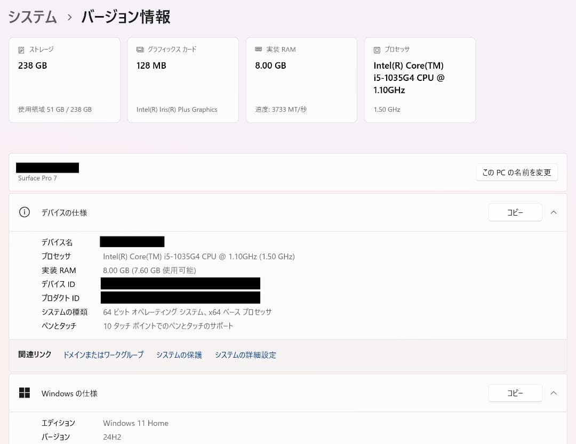The image size is (576, 444).
Task: Click the Windows 11 Home edition text
Action: [x=135, y=423]
